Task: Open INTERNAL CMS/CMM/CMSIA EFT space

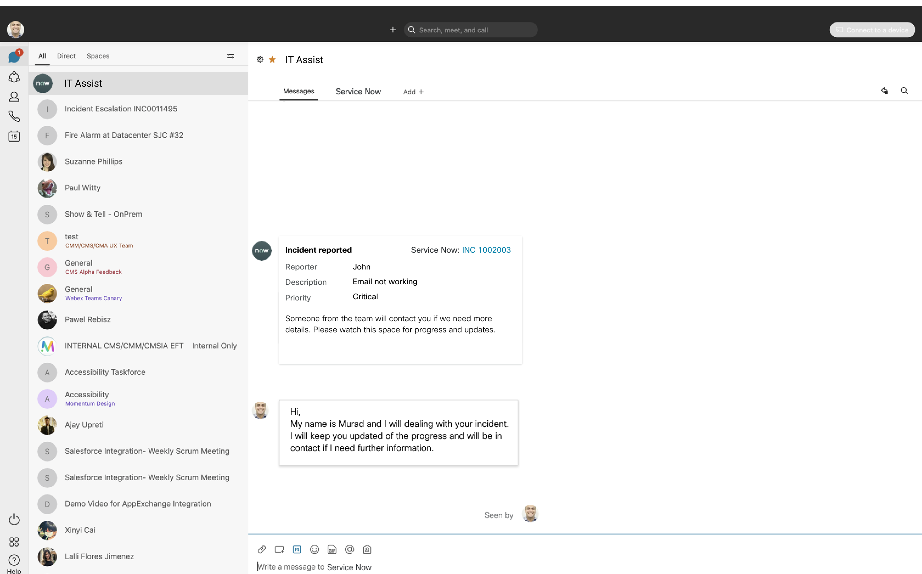Action: [138, 346]
